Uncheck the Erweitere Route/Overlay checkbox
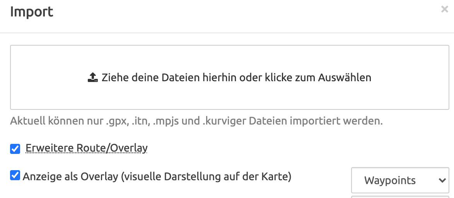Viewport: 454px width, 198px height. 15,148
